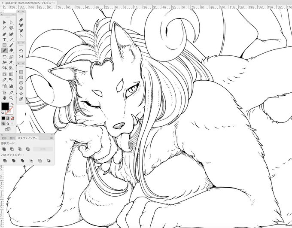Viewport: 292px width, 228px height.
Task: Set paint mode to None
Action: click(12, 118)
